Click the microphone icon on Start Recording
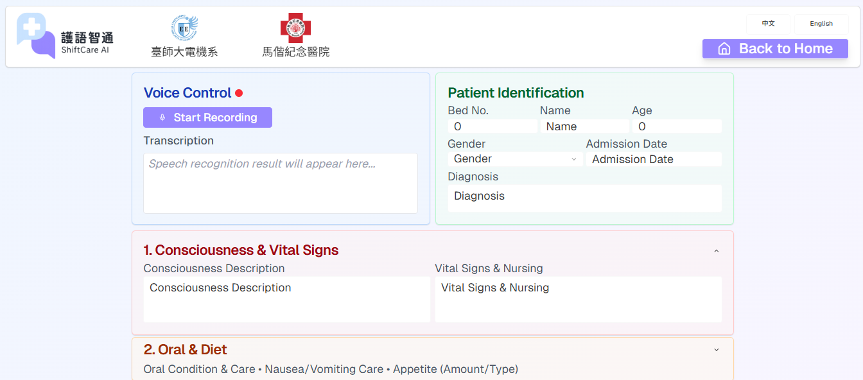Viewport: 863px width, 380px height. pyautogui.click(x=162, y=118)
